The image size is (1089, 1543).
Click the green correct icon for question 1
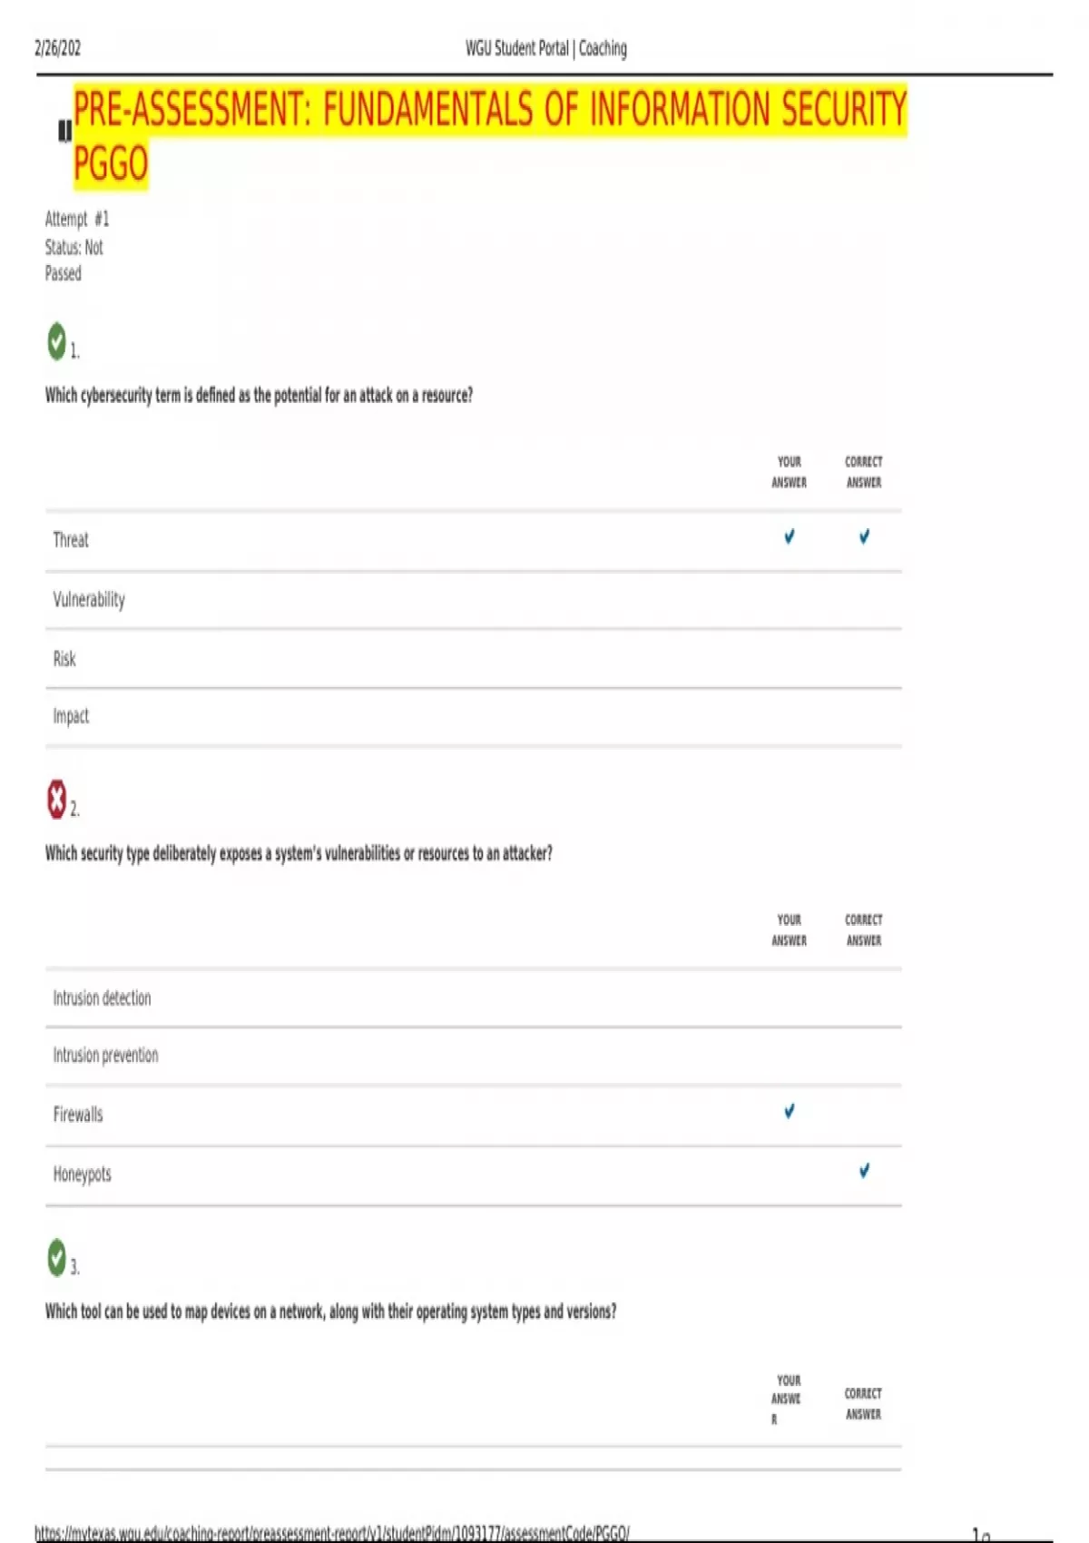coord(56,341)
